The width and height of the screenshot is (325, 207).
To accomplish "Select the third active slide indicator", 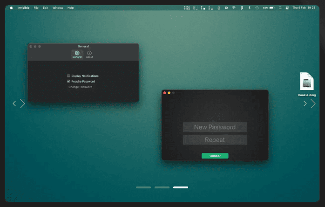I will pyautogui.click(x=181, y=187).
